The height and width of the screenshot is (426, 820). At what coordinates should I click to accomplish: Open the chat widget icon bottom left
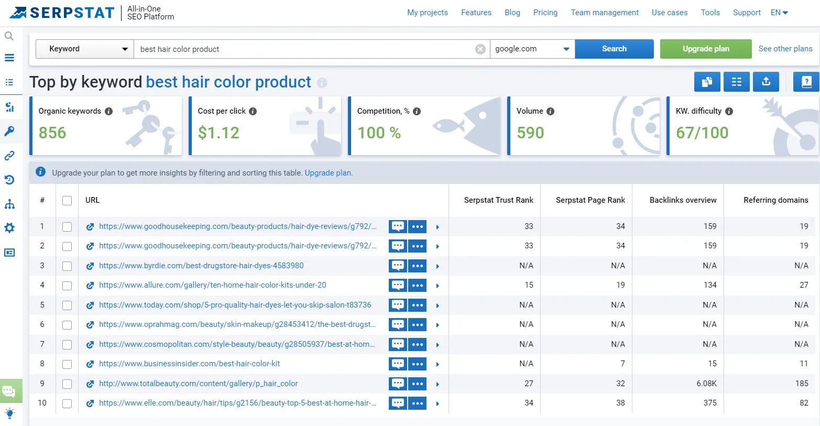click(9, 390)
